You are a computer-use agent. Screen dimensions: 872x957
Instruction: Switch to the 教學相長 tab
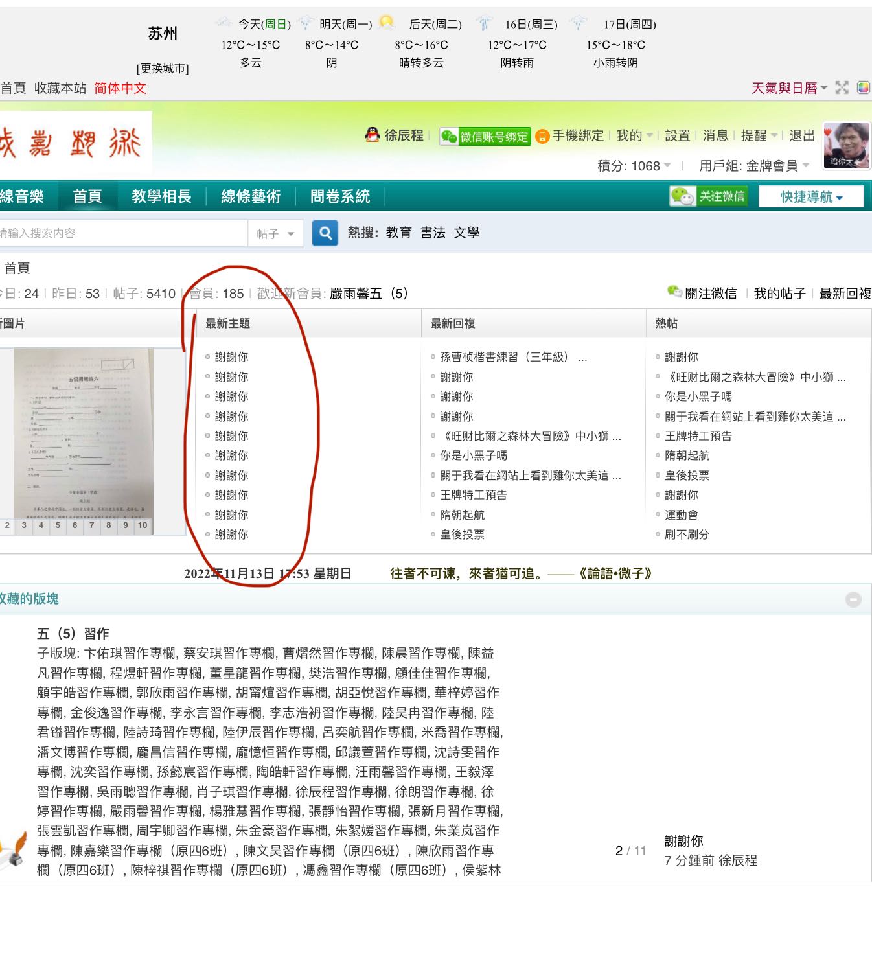tap(161, 196)
